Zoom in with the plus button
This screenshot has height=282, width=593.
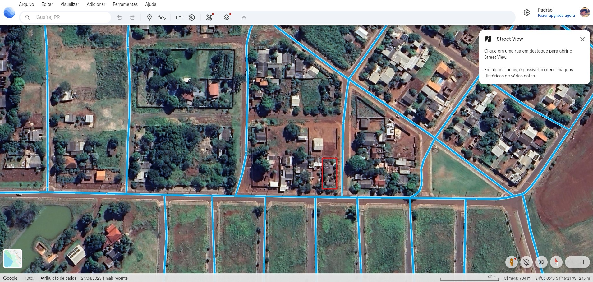583,262
